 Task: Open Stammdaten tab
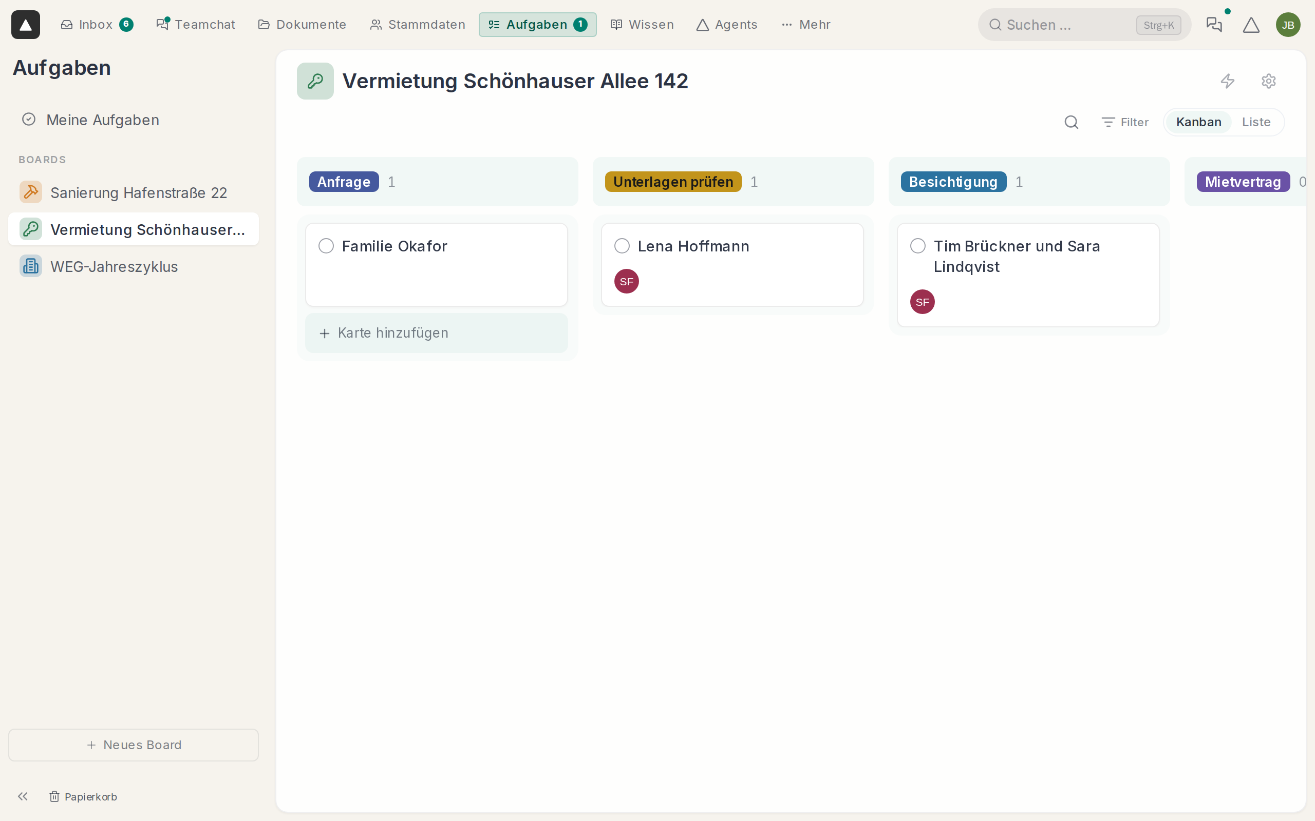417,25
